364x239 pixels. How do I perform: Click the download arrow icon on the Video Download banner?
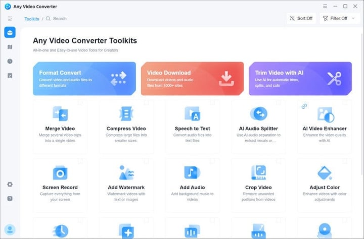tap(226, 79)
